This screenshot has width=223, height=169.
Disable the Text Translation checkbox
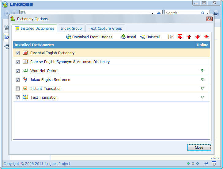(17, 97)
